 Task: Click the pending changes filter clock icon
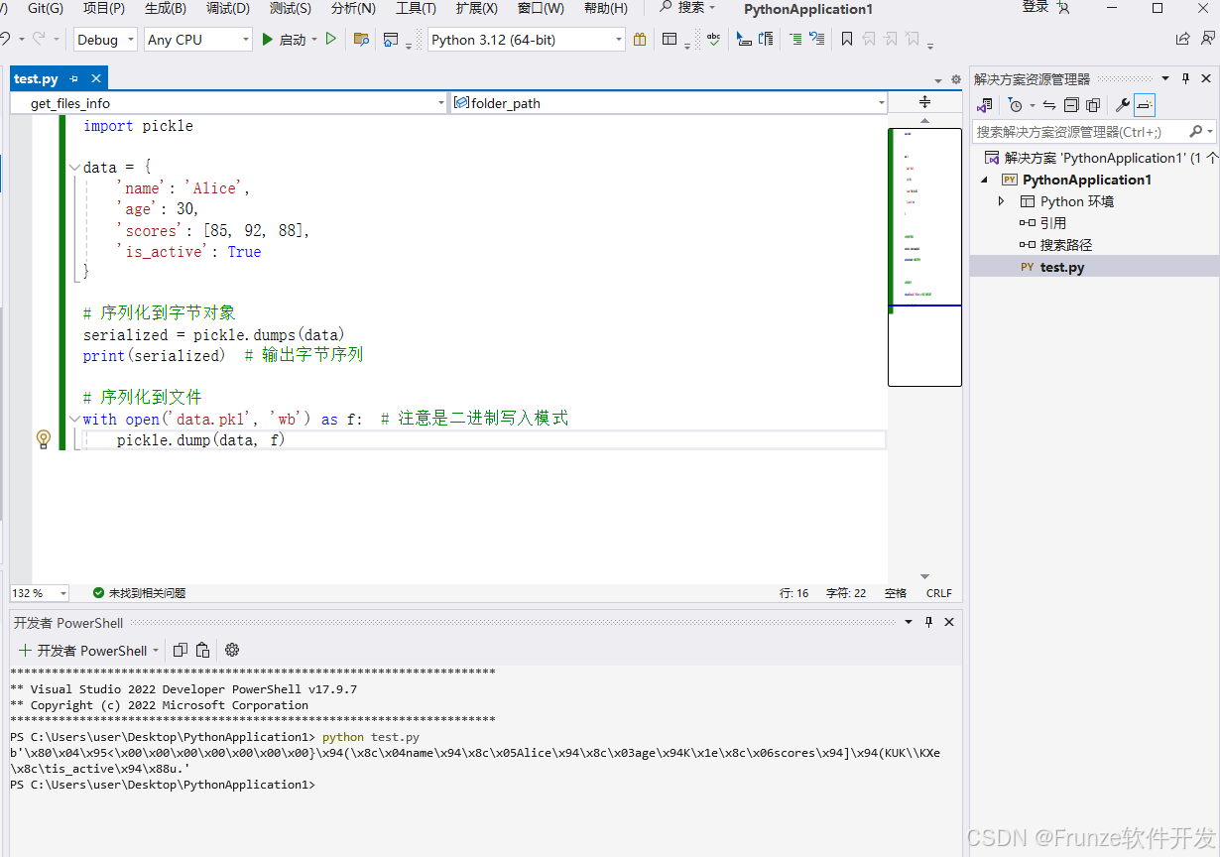click(1015, 105)
